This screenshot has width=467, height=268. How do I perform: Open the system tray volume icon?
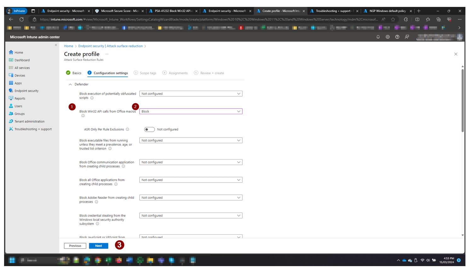click(428, 260)
